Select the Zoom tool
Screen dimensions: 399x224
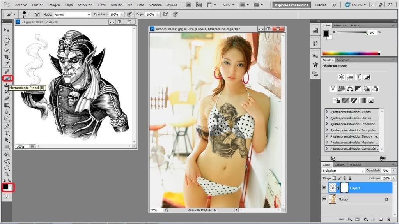[x=7, y=175]
